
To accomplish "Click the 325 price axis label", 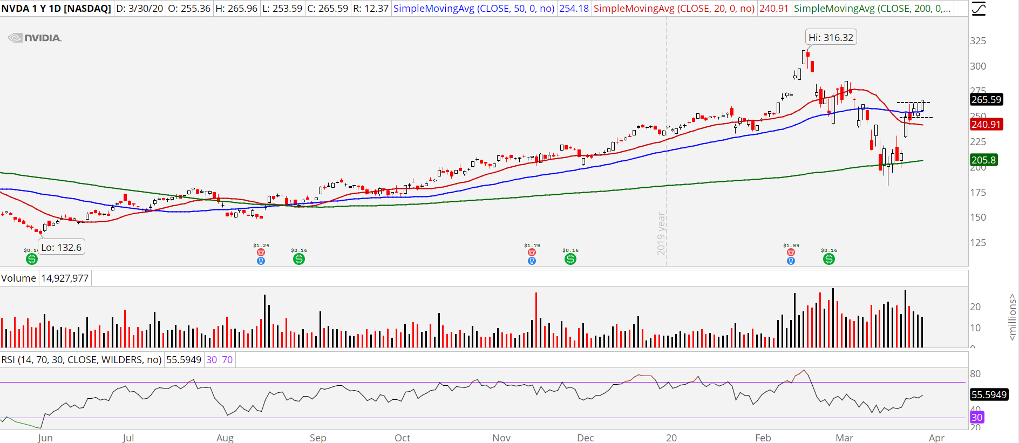I will tap(978, 41).
